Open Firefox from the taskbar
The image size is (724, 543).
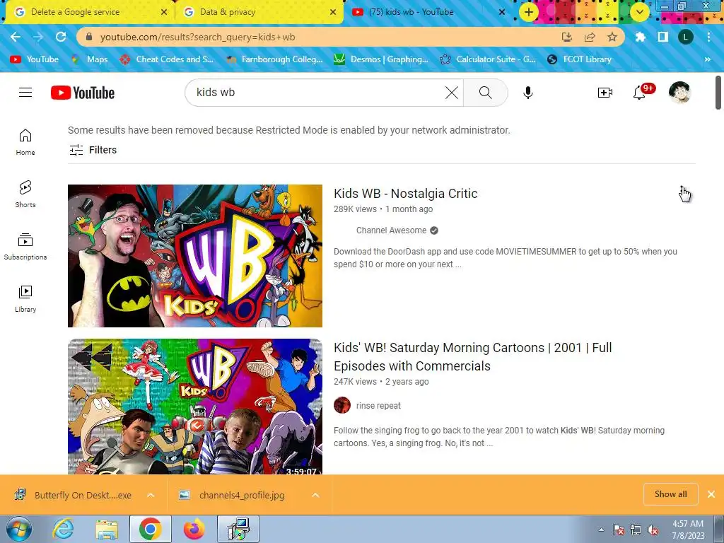pos(194,529)
